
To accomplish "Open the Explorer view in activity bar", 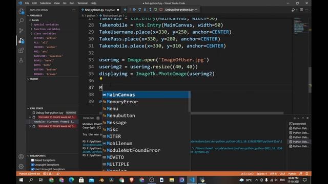I will point(21,11).
